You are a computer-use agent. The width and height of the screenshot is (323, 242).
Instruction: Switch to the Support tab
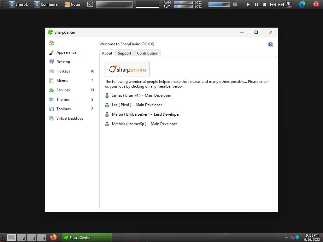click(124, 53)
